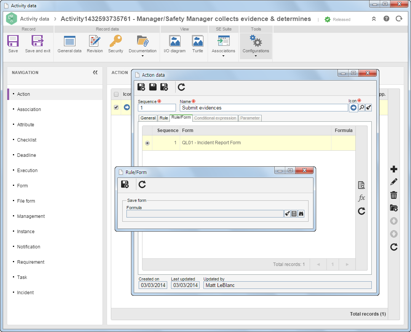This screenshot has width=411, height=332.
Task: Click Save and new icon in Action data
Action: (x=141, y=87)
